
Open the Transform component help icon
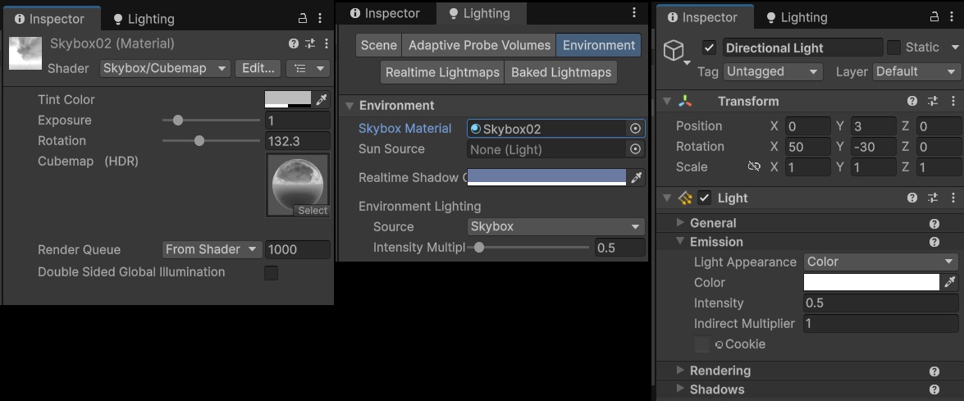912,101
